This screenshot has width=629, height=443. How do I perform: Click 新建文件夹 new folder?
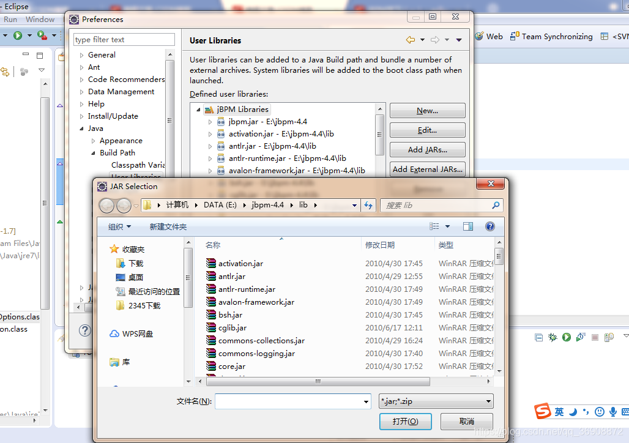click(168, 227)
